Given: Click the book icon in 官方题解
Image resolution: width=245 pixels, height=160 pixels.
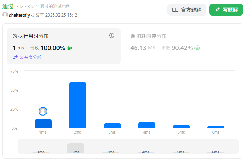Looking at the screenshot, I should (x=175, y=10).
